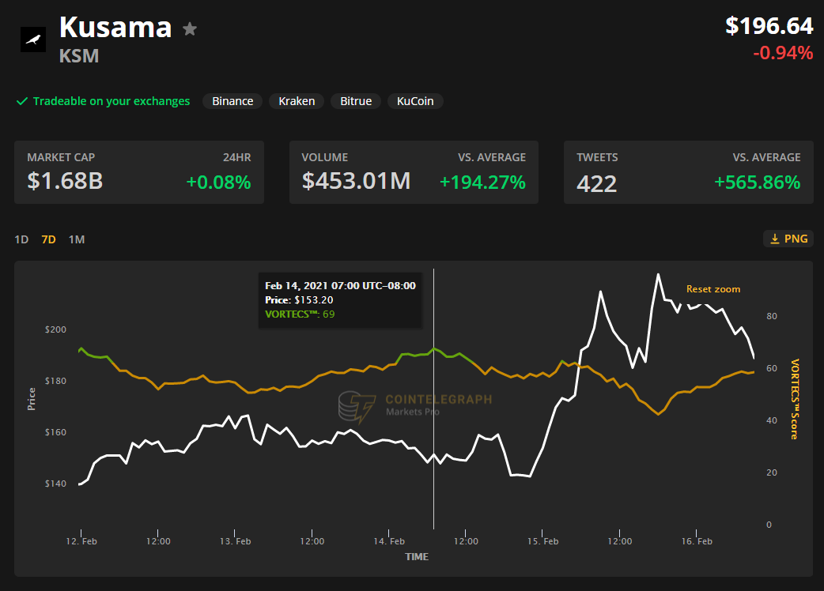Click the TWEETS card label
The image size is (824, 591).
[597, 157]
